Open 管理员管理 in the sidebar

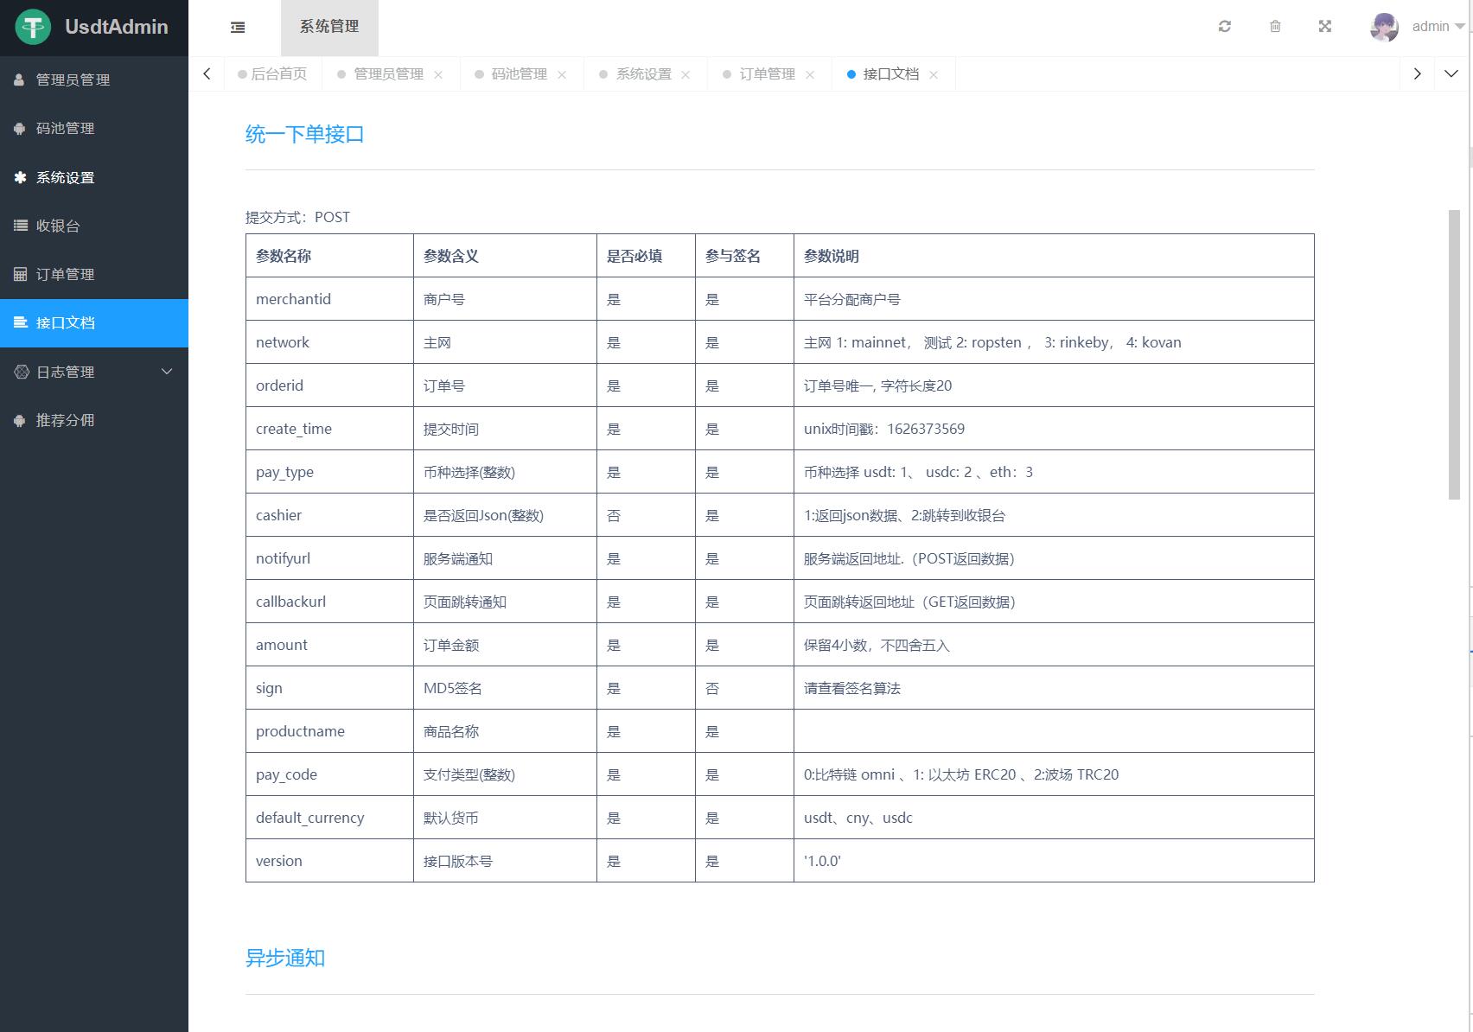pyautogui.click(x=73, y=80)
